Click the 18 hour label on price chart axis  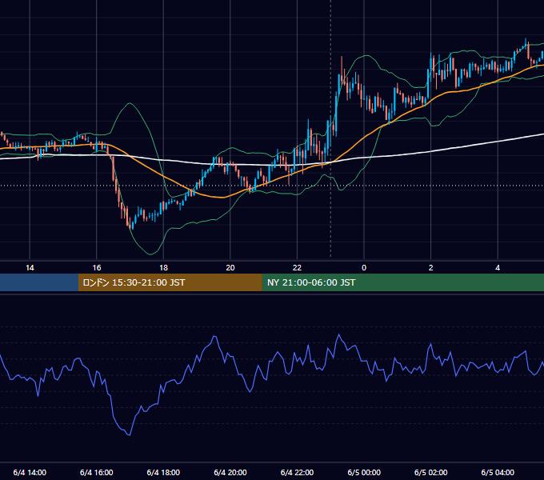163,268
